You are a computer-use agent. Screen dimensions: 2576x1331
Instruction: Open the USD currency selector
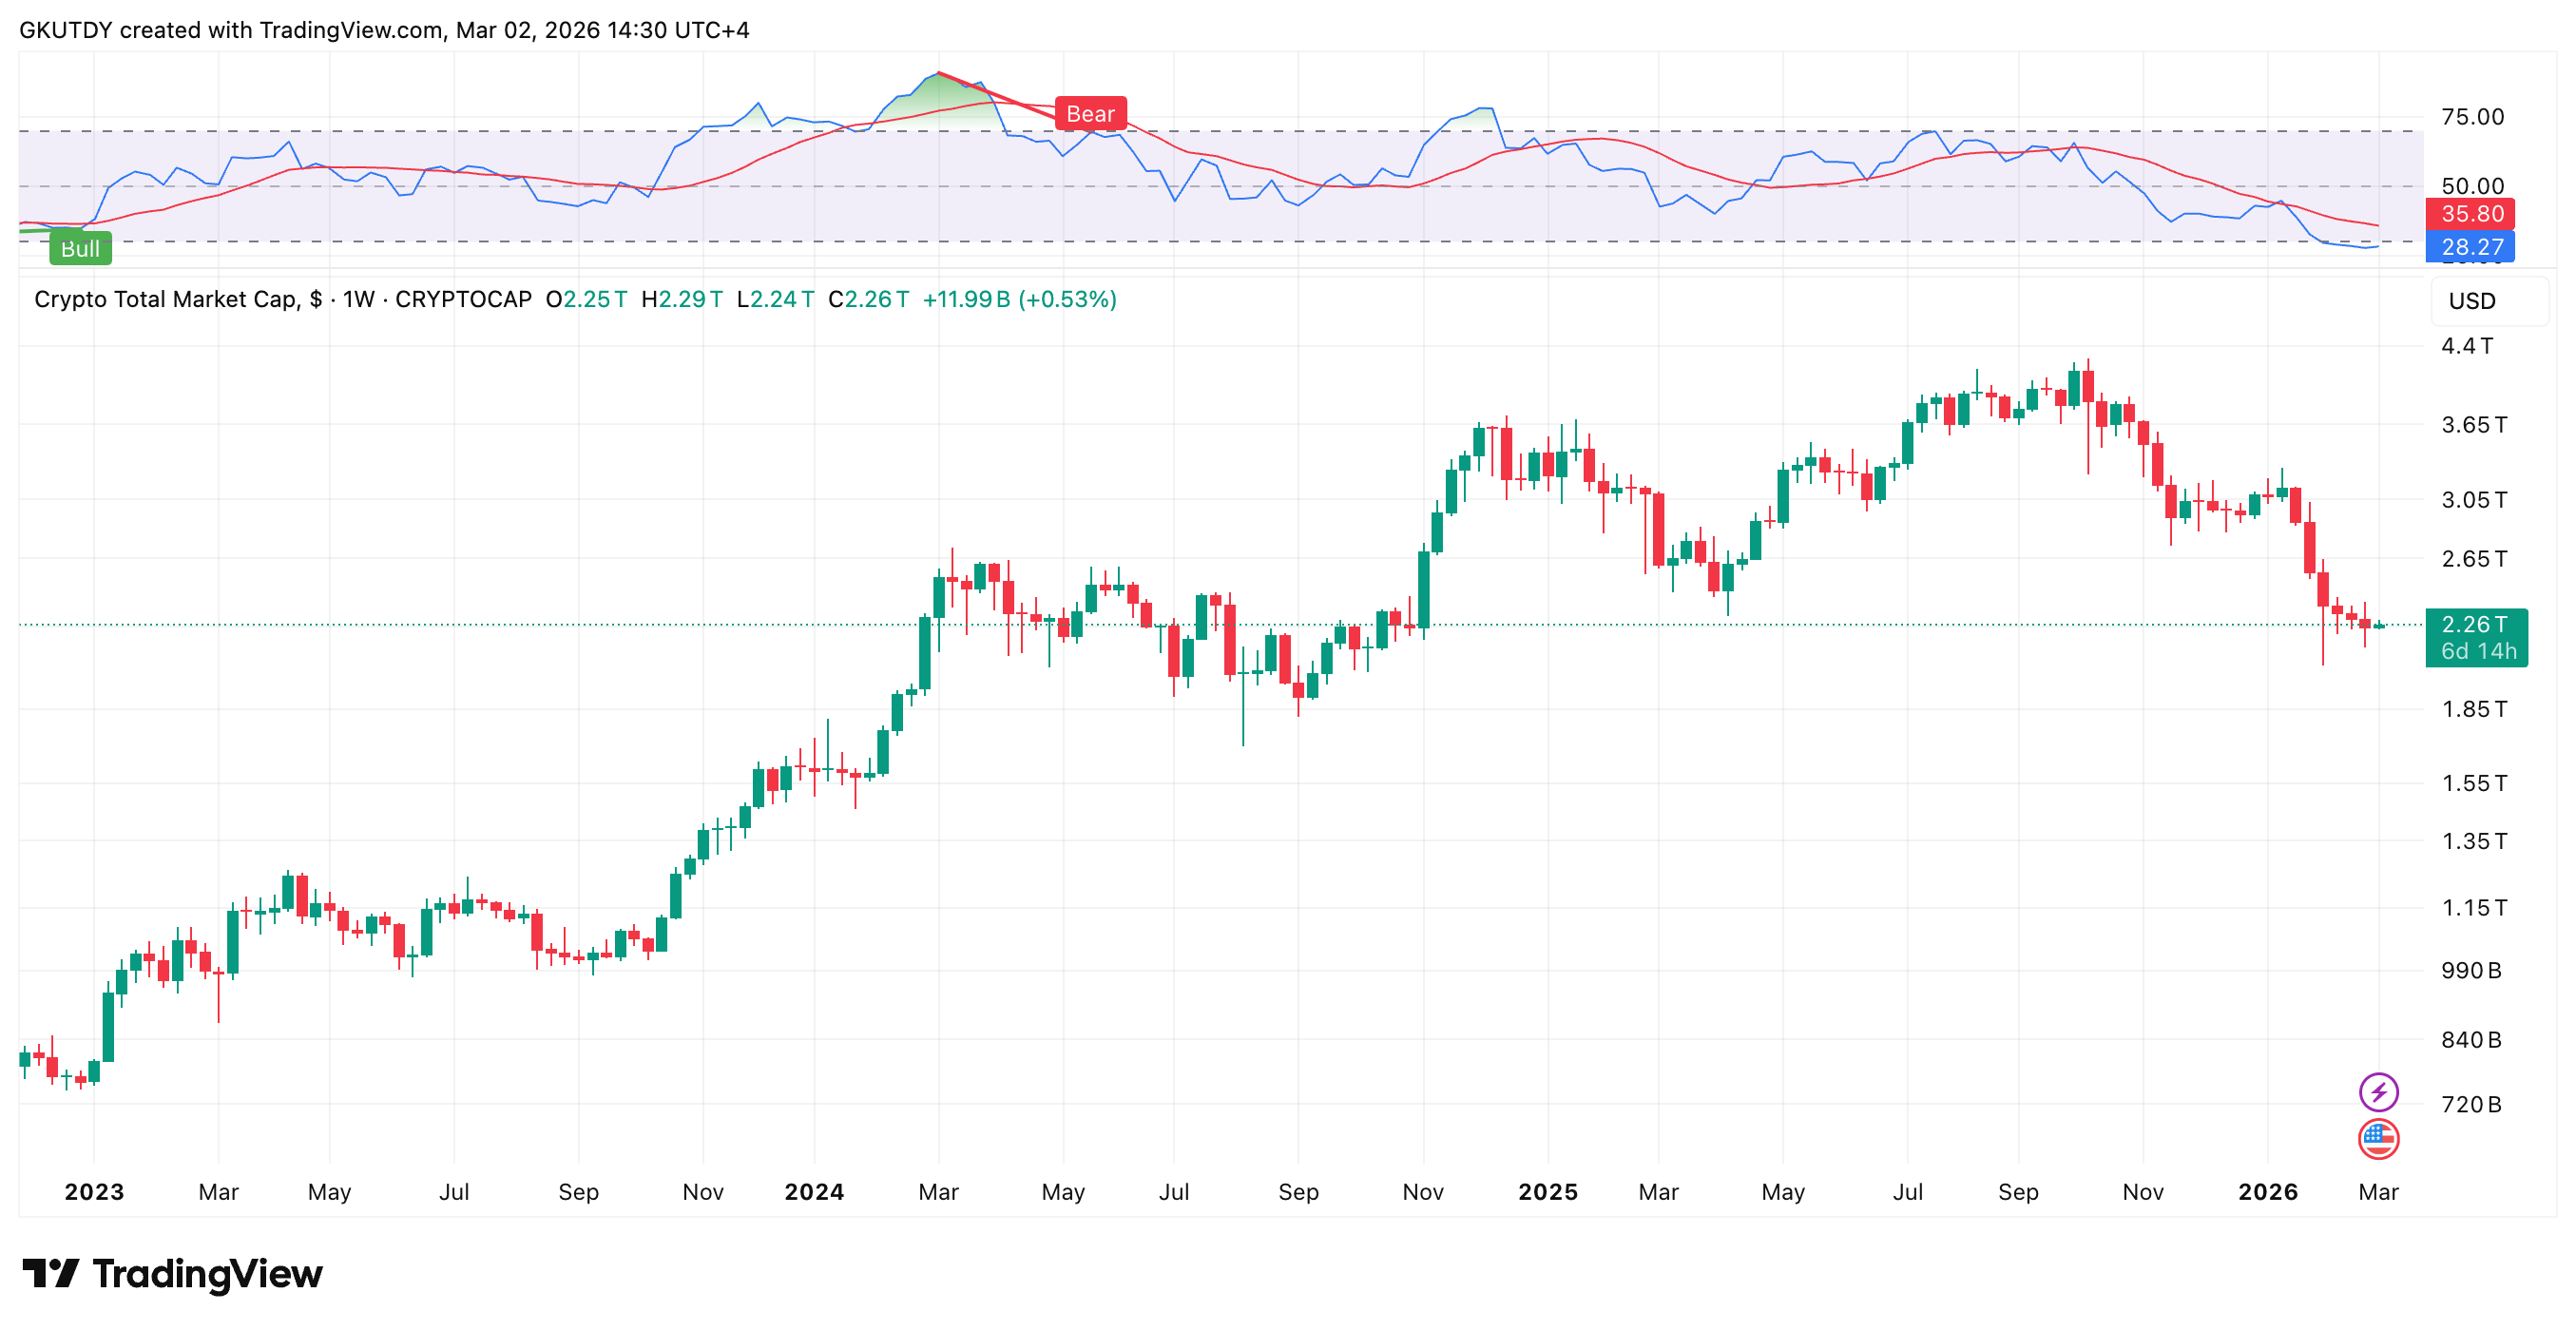tap(2472, 301)
